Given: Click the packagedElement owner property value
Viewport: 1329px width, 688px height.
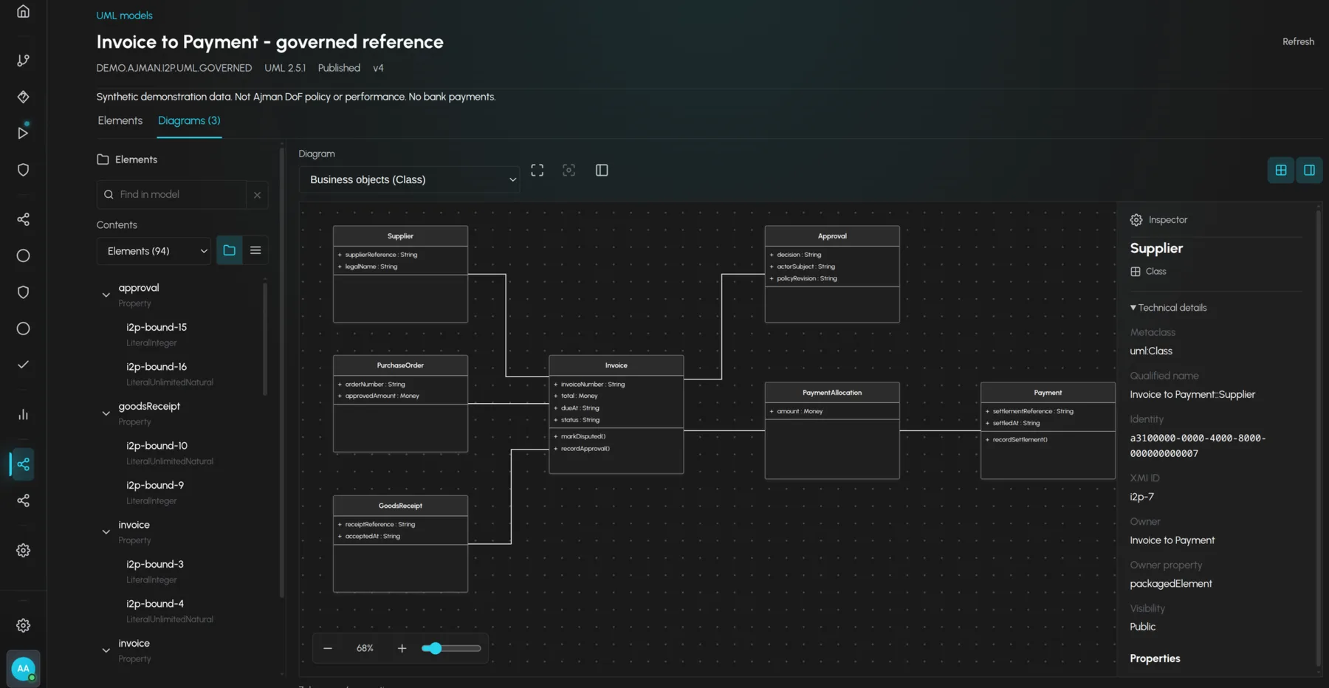Looking at the screenshot, I should pyautogui.click(x=1171, y=584).
